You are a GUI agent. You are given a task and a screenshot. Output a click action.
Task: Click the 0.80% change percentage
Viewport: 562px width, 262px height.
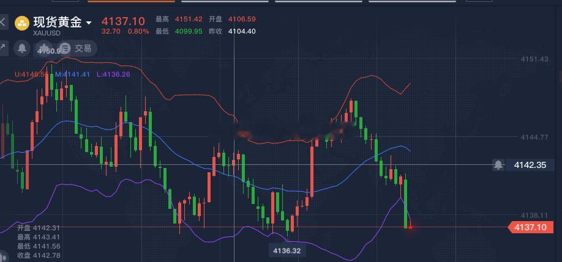click(x=138, y=32)
